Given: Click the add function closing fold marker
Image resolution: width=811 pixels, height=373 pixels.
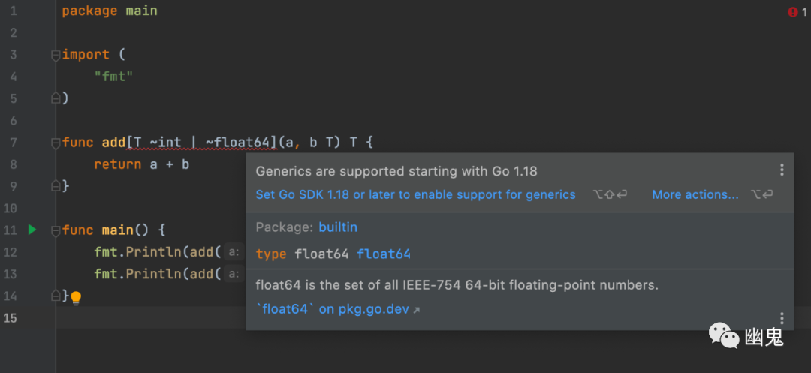Looking at the screenshot, I should click(55, 186).
